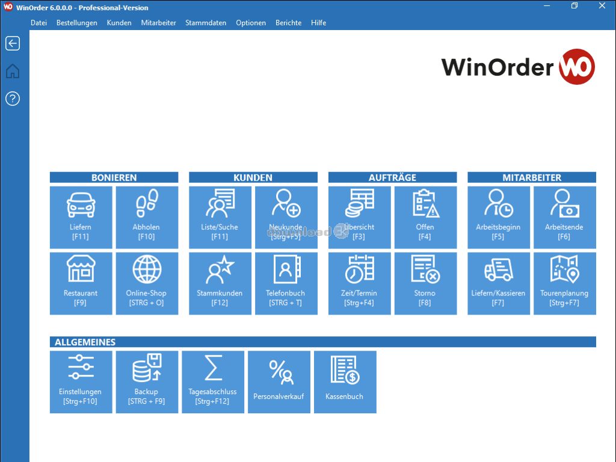Create a new customer with Neukunde
The image size is (616, 462).
[286, 217]
